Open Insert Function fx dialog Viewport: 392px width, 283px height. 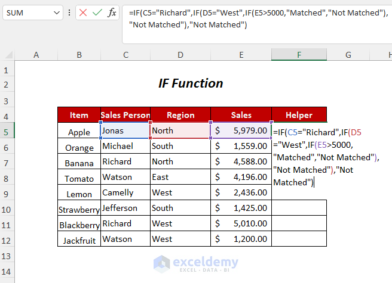[112, 13]
